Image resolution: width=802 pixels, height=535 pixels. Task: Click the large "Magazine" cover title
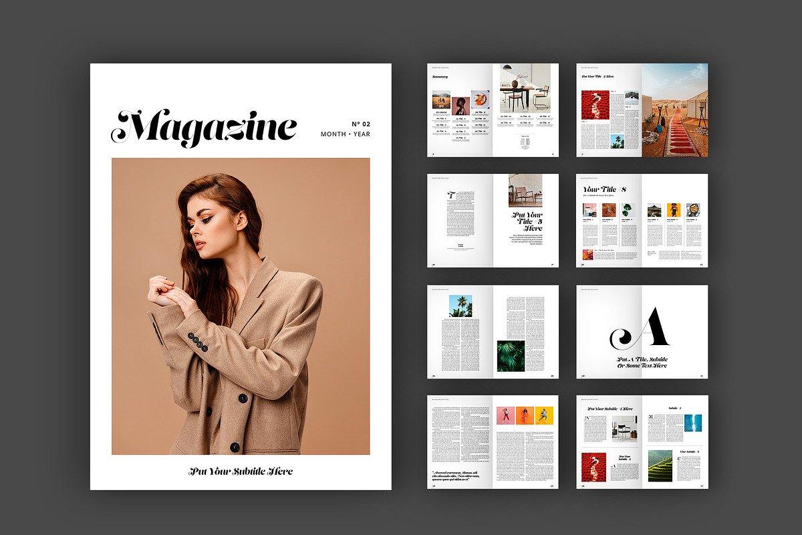(x=207, y=127)
